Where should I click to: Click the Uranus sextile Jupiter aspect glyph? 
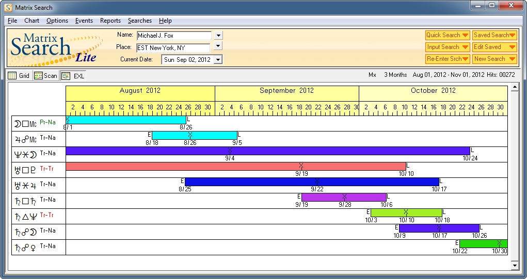pyautogui.click(x=25, y=185)
